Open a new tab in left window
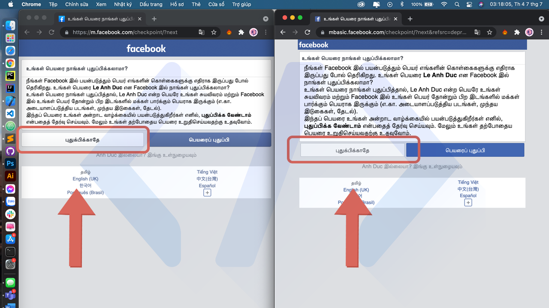Image resolution: width=549 pixels, height=308 pixels. click(154, 19)
